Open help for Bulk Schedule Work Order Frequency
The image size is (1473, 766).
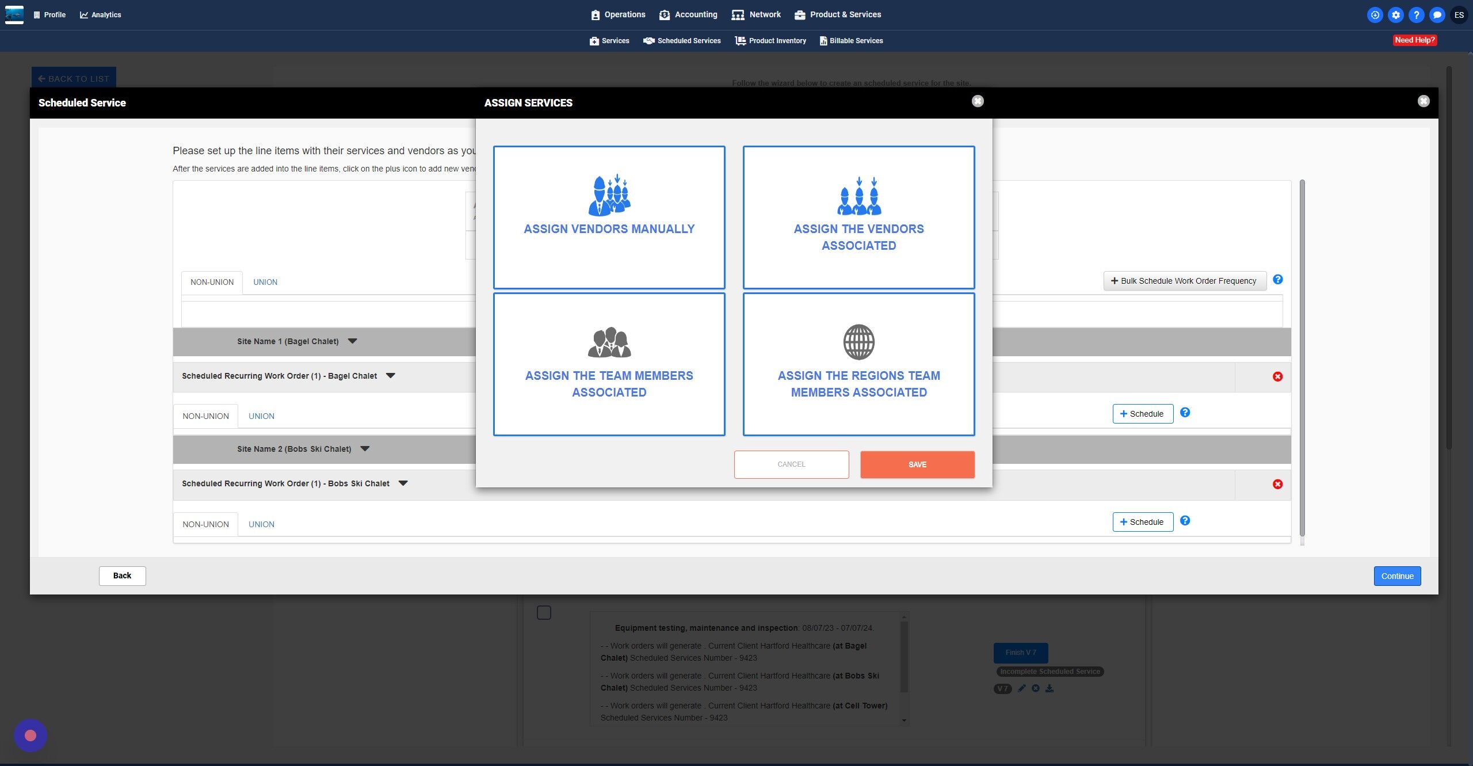[1277, 280]
